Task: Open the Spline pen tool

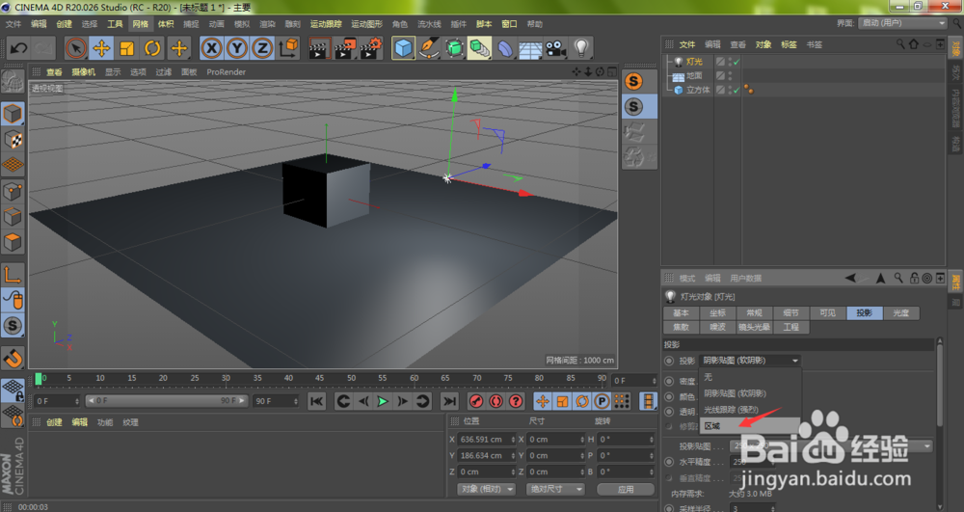Action: tap(429, 48)
